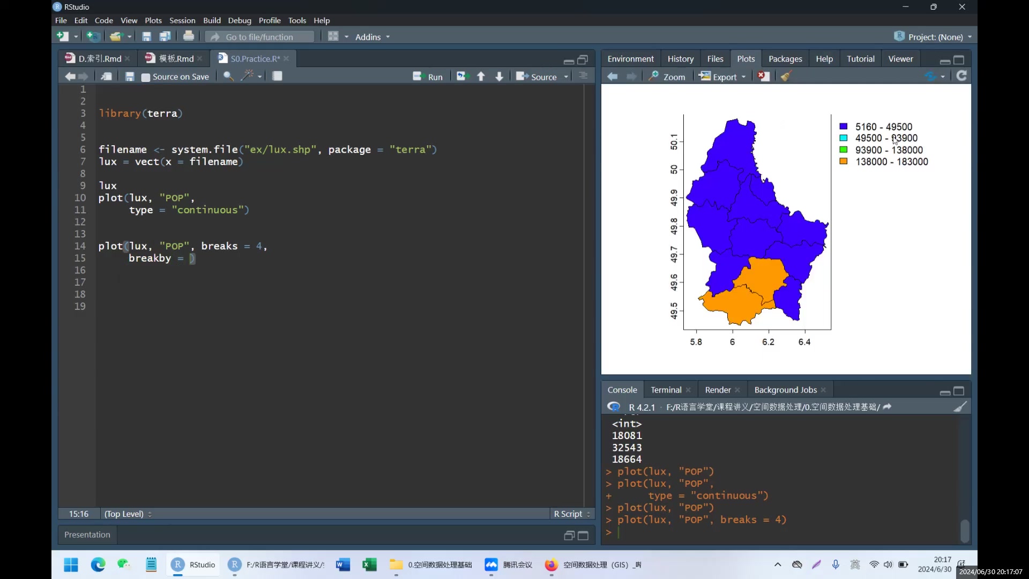The width and height of the screenshot is (1029, 579).
Task: Click the find/replace magnifier in editor
Action: pyautogui.click(x=228, y=77)
